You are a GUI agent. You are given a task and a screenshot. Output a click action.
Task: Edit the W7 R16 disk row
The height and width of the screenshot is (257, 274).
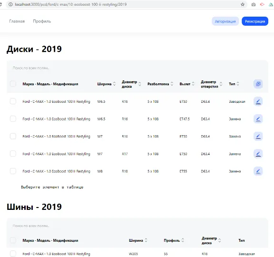[x=258, y=137]
